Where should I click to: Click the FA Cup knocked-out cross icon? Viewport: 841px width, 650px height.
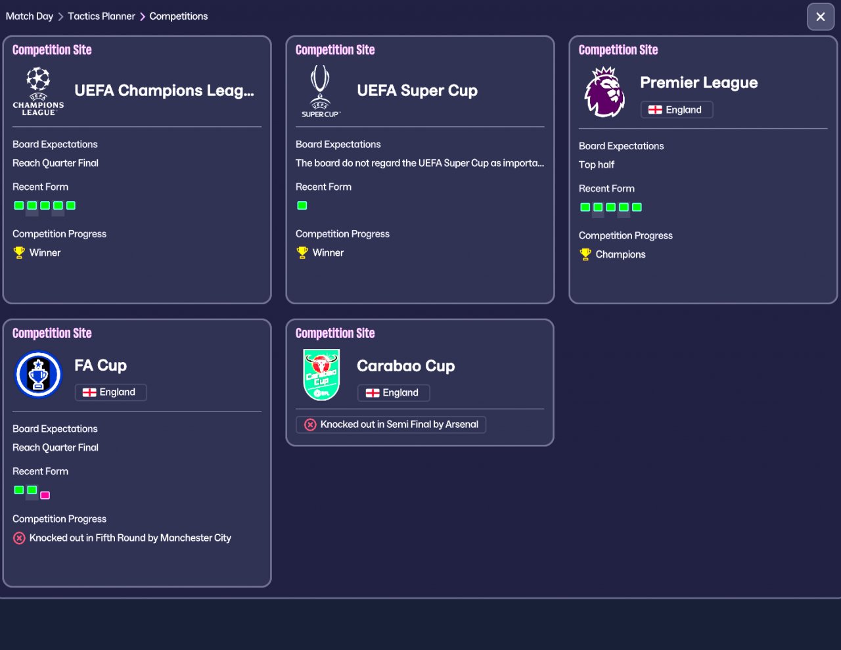(x=19, y=538)
